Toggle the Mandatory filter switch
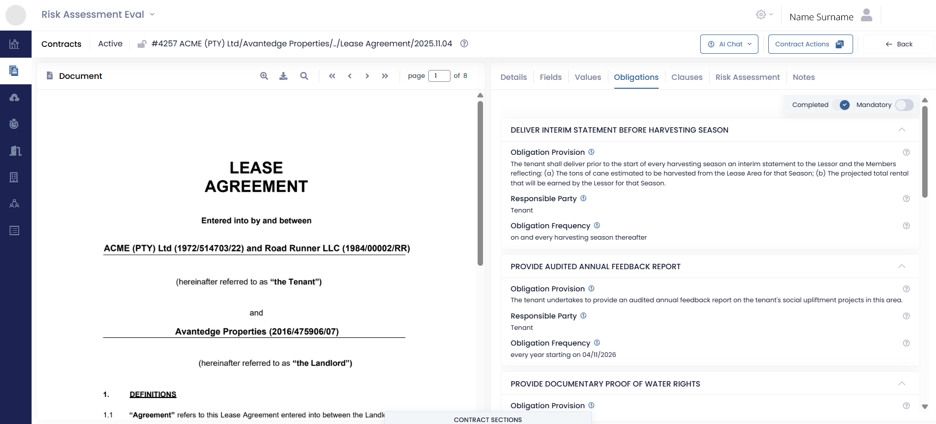 [904, 105]
